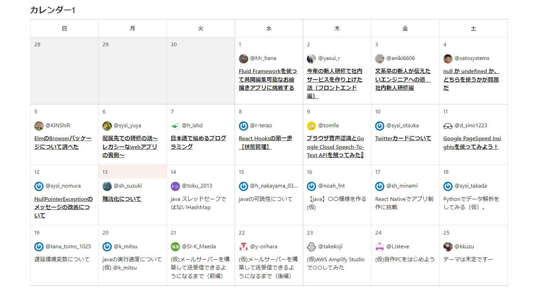Click @tana_tomo_1025's avatar icon
This screenshot has height=298, width=540.
39,247
